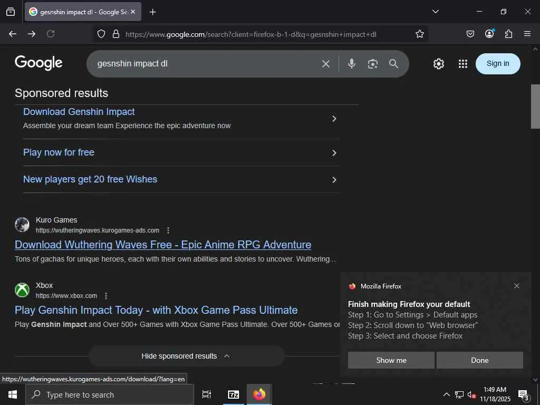Click chevron beside 20 free Wishes
The width and height of the screenshot is (540, 405).
click(334, 180)
